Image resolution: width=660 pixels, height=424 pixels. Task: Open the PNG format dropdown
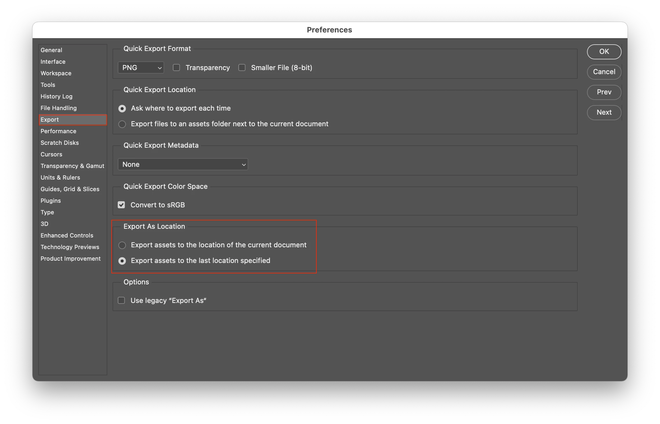coord(141,68)
